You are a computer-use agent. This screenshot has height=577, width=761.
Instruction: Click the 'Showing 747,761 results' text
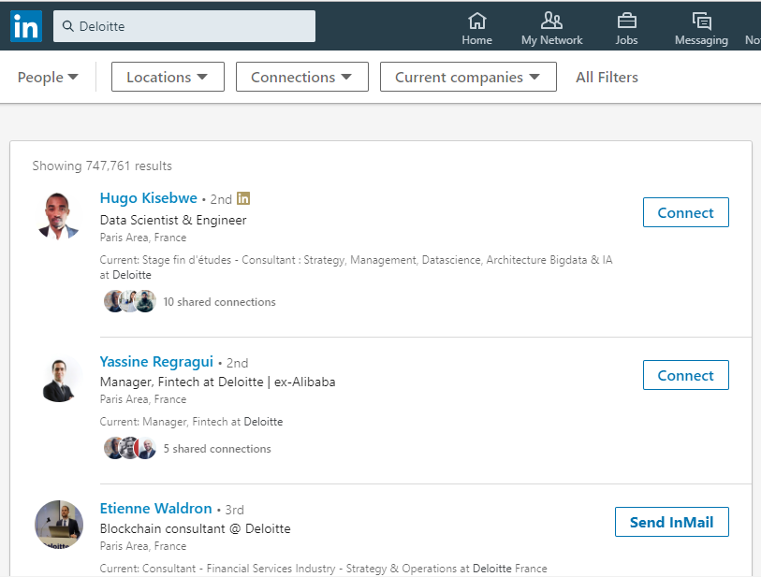(102, 166)
